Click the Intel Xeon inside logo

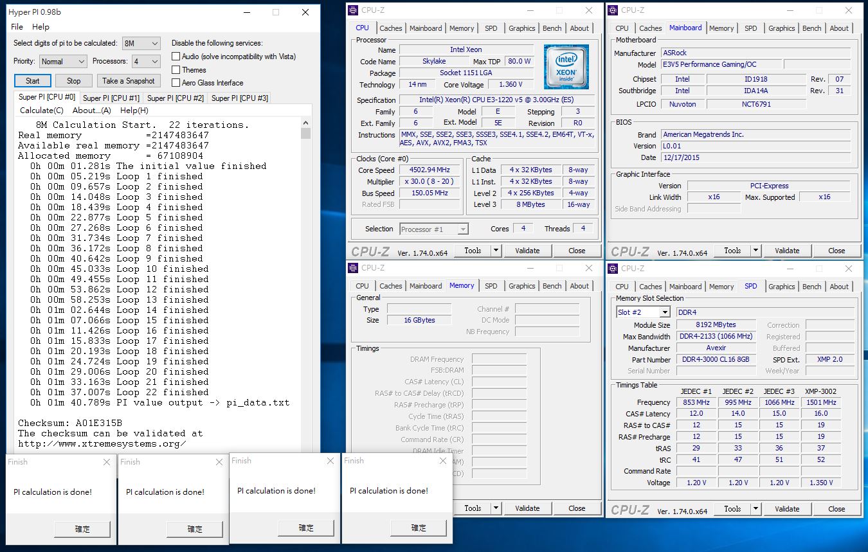click(566, 66)
